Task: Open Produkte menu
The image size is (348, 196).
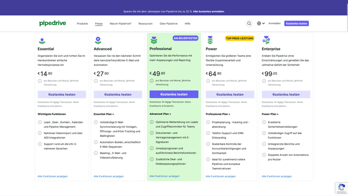Action: point(82,24)
